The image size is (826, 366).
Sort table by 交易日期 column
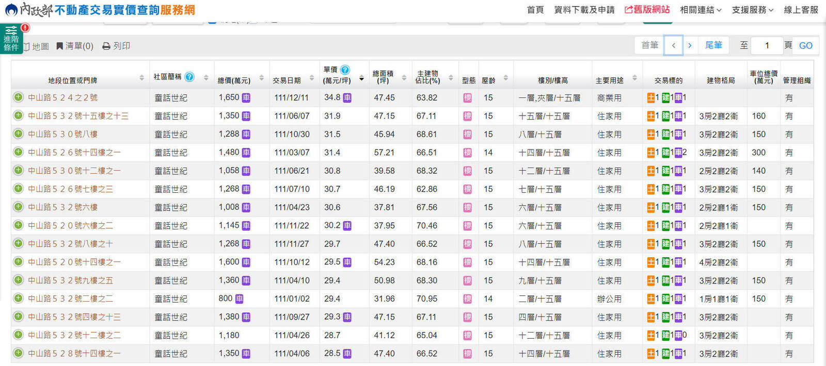pyautogui.click(x=312, y=78)
